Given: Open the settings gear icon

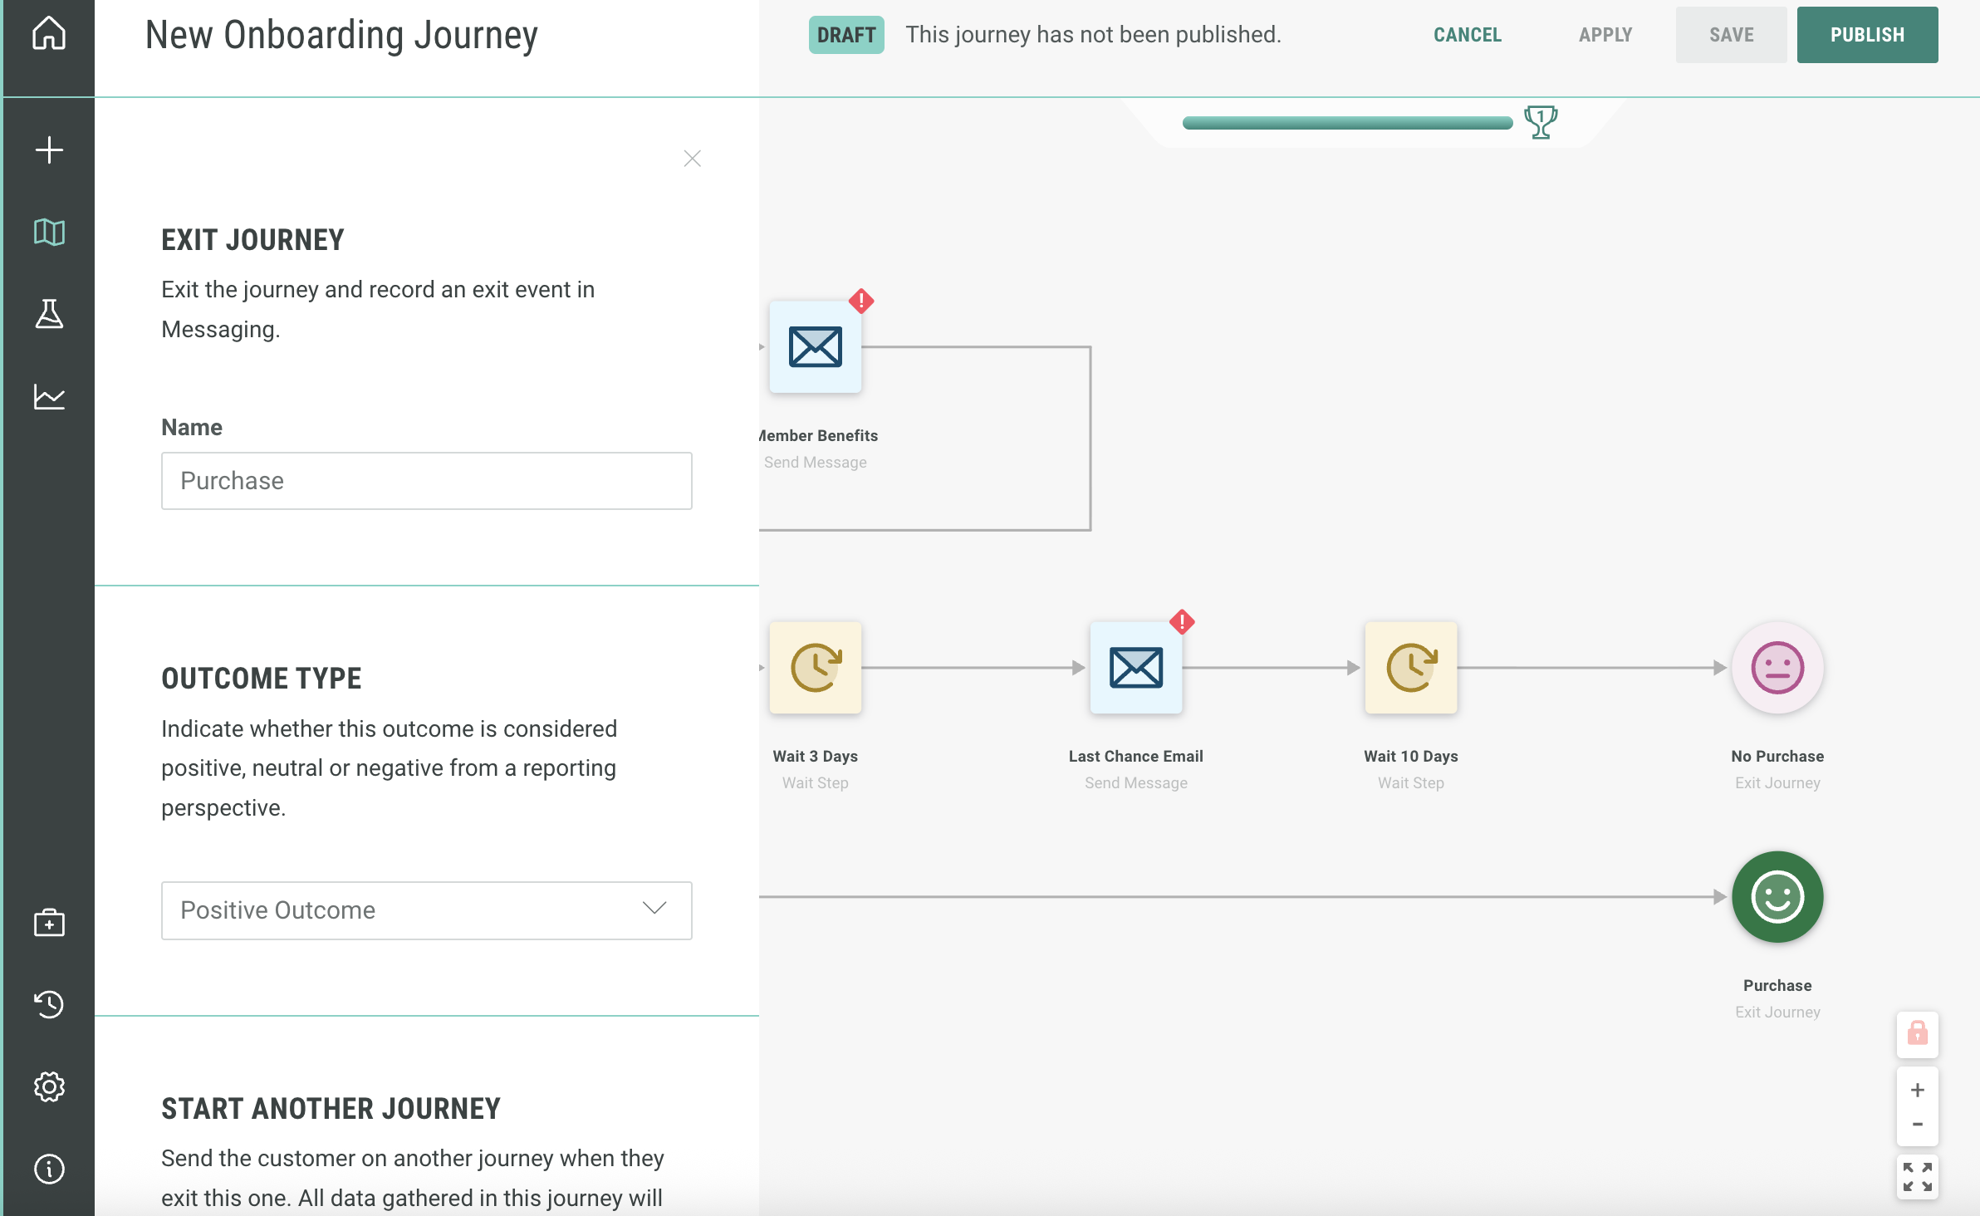Looking at the screenshot, I should click(49, 1086).
